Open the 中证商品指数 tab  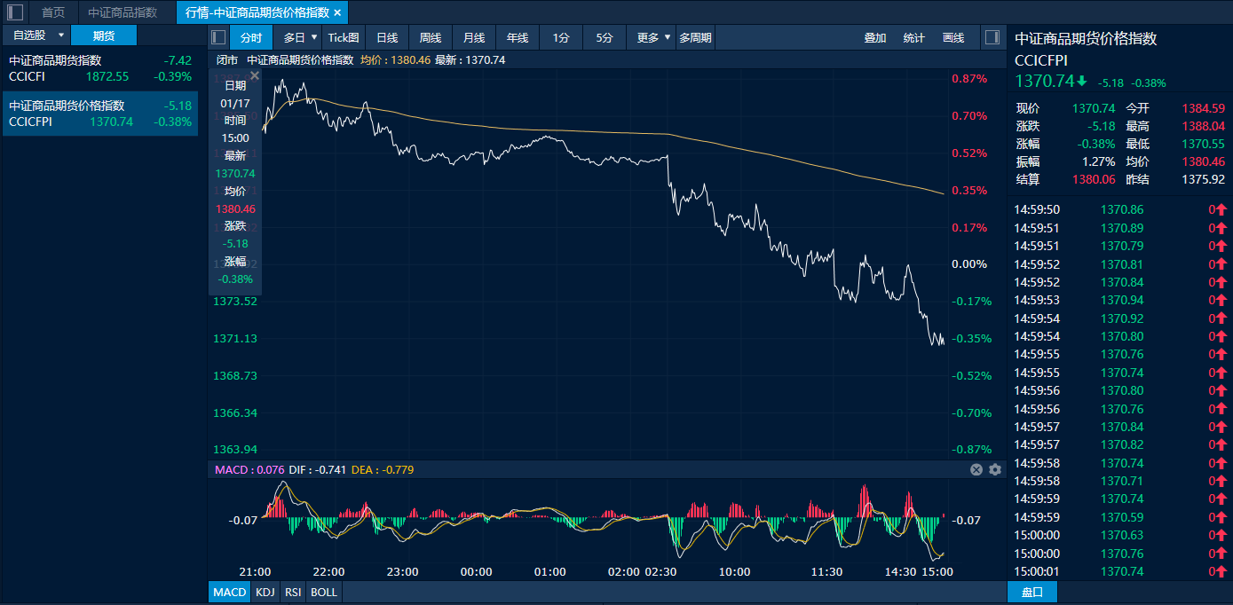(x=123, y=12)
